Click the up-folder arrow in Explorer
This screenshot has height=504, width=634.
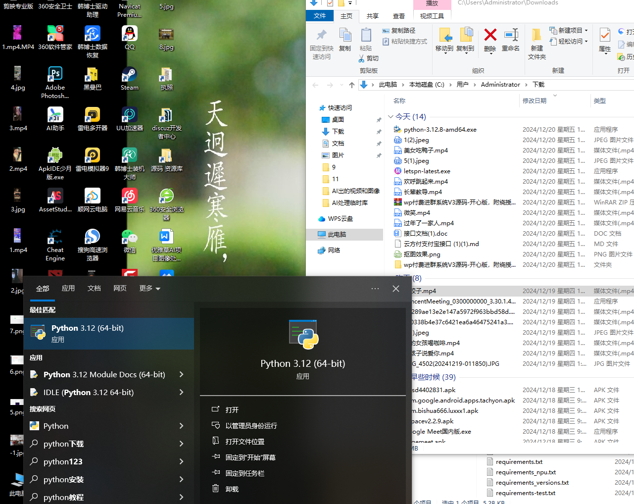(352, 85)
